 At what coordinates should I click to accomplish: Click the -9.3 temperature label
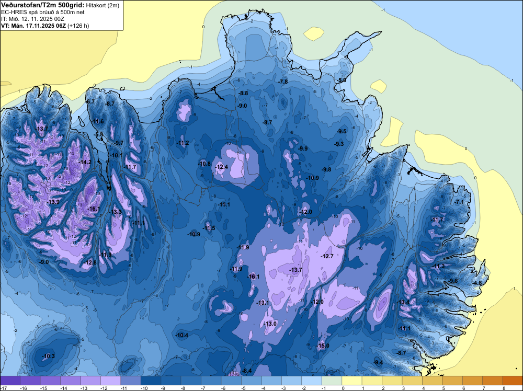[339, 144]
